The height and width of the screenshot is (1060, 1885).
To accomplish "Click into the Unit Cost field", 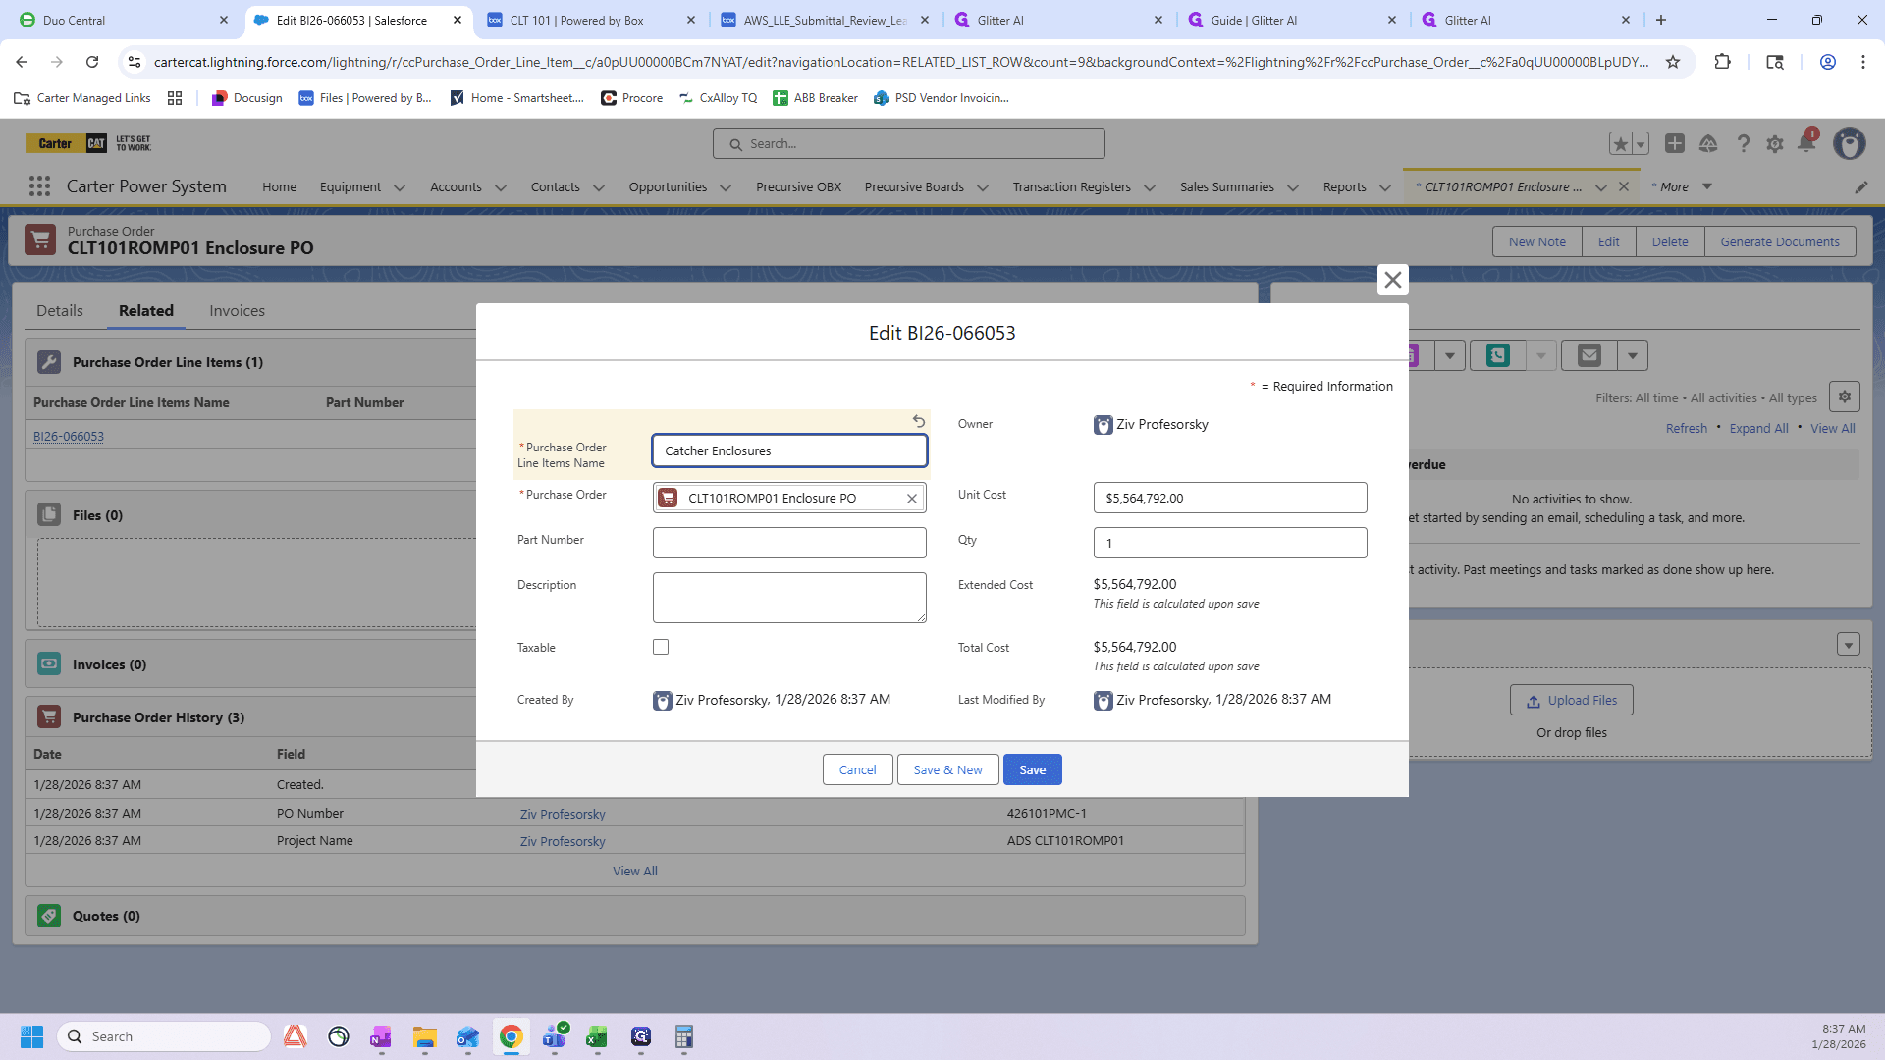I will [x=1229, y=498].
